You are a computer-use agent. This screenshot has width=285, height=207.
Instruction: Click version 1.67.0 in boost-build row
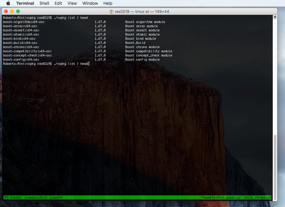100,43
